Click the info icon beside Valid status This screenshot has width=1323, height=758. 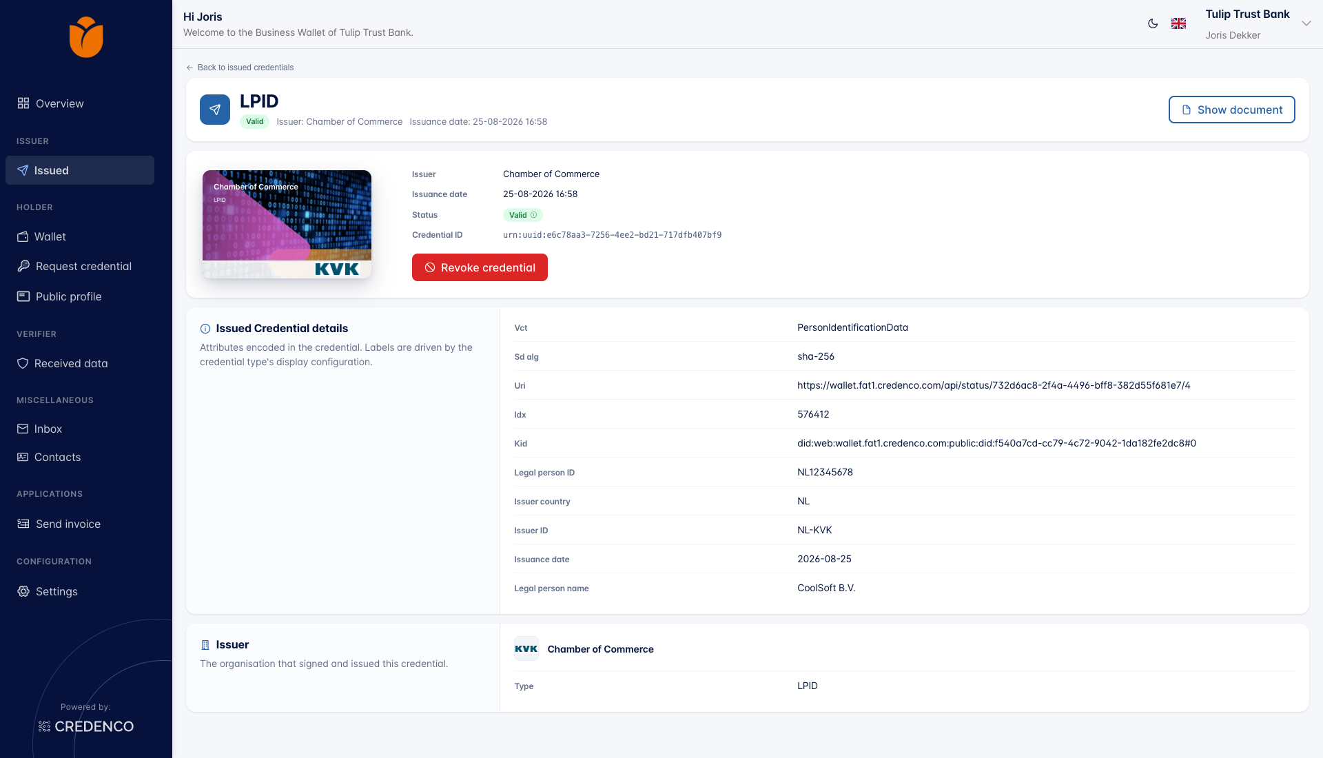click(533, 215)
